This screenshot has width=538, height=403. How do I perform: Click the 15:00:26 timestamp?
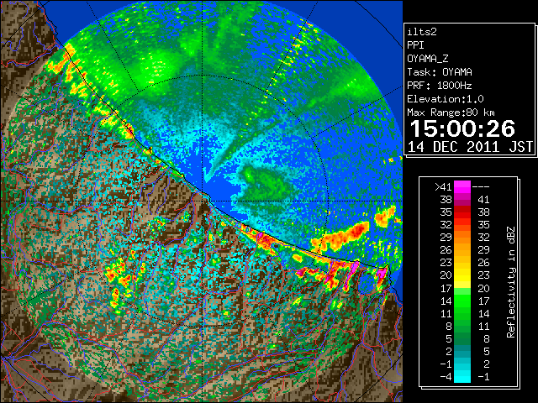462,128
